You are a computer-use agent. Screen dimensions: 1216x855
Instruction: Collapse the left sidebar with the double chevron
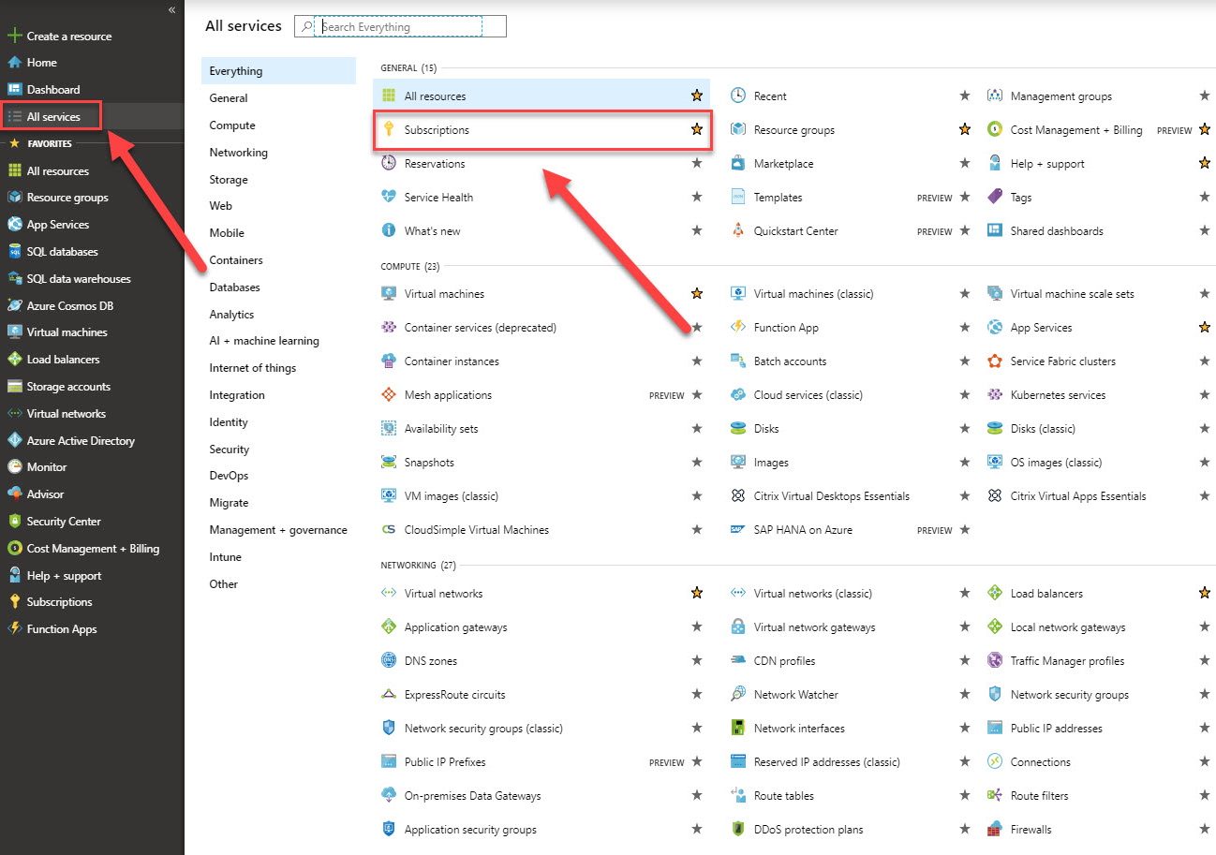click(x=172, y=9)
